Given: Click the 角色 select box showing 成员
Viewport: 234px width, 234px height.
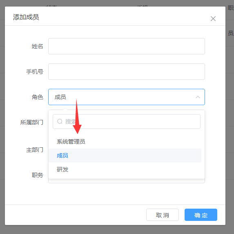Looking at the screenshot, I should coord(127,97).
